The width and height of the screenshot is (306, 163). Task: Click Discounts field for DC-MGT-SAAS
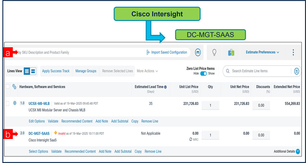click(261, 135)
